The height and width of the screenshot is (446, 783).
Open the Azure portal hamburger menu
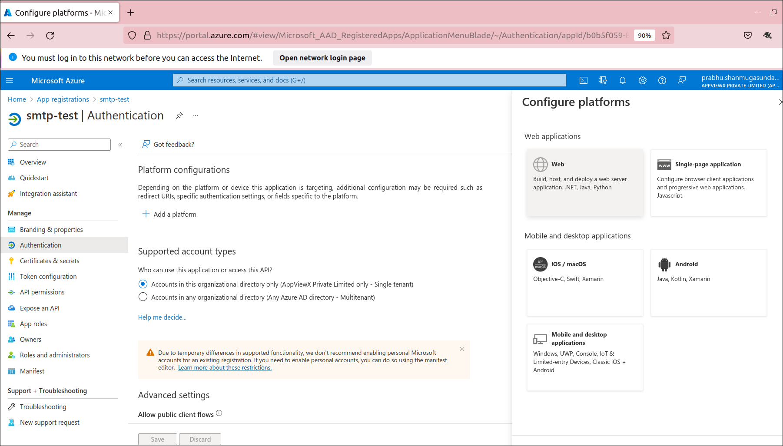tap(10, 80)
